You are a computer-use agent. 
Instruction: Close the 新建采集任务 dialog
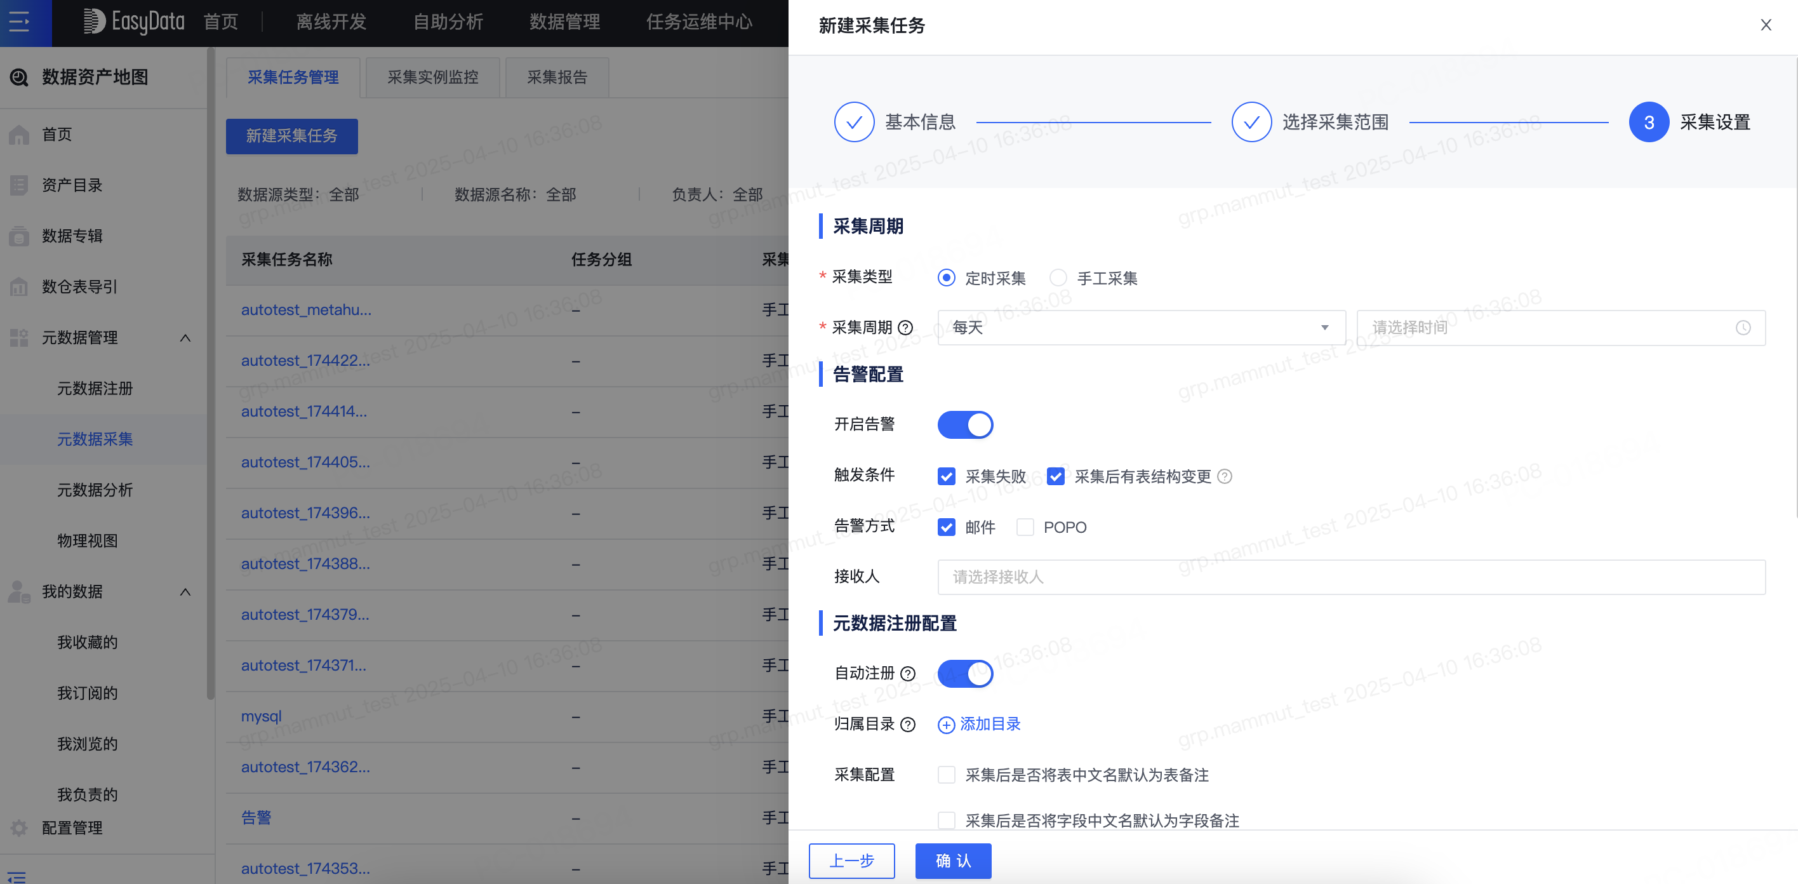1766,25
